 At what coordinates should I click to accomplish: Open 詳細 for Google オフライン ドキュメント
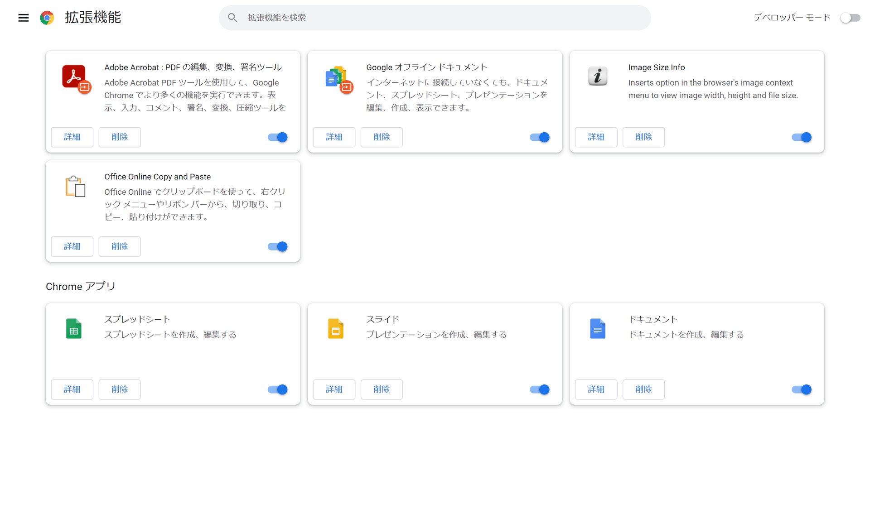tap(334, 137)
